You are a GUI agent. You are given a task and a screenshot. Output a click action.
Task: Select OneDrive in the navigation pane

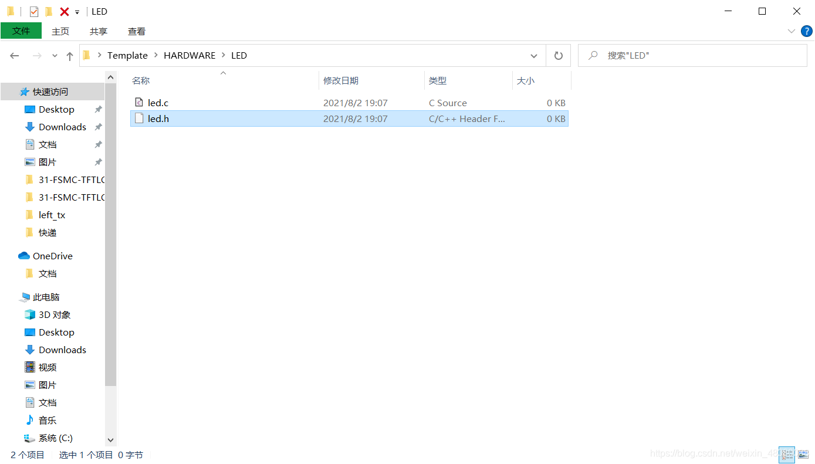tap(52, 256)
